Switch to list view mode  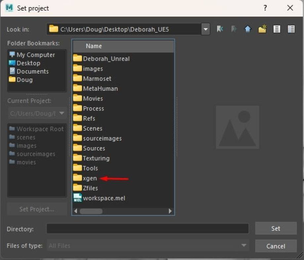(x=277, y=29)
